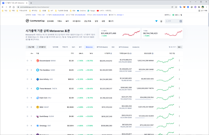Image resolution: width=209 pixels, height=135 pixels.
Task: Open more options for WAX row
Action: [179, 107]
